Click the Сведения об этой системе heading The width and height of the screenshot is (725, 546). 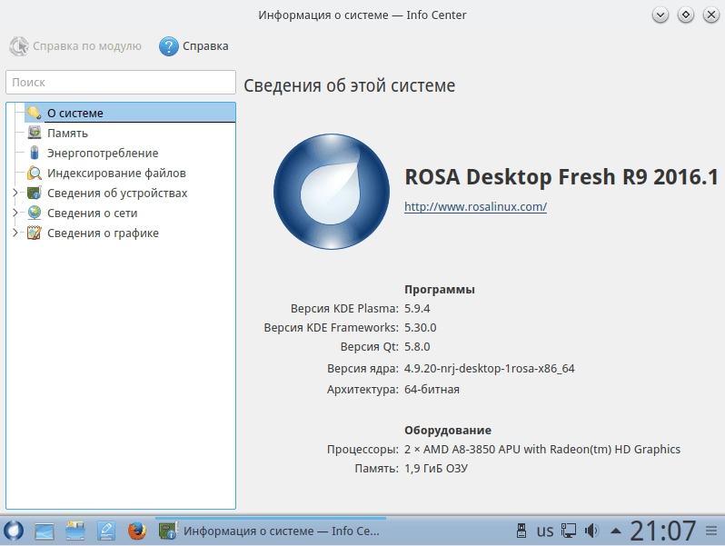[x=350, y=86]
